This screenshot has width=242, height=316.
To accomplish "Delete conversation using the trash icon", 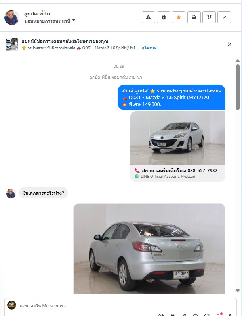I will (x=164, y=17).
